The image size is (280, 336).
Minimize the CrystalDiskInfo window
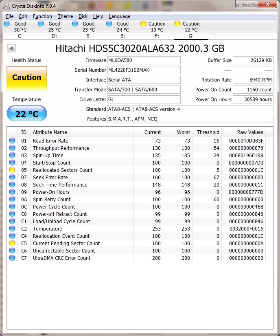tap(241, 4)
